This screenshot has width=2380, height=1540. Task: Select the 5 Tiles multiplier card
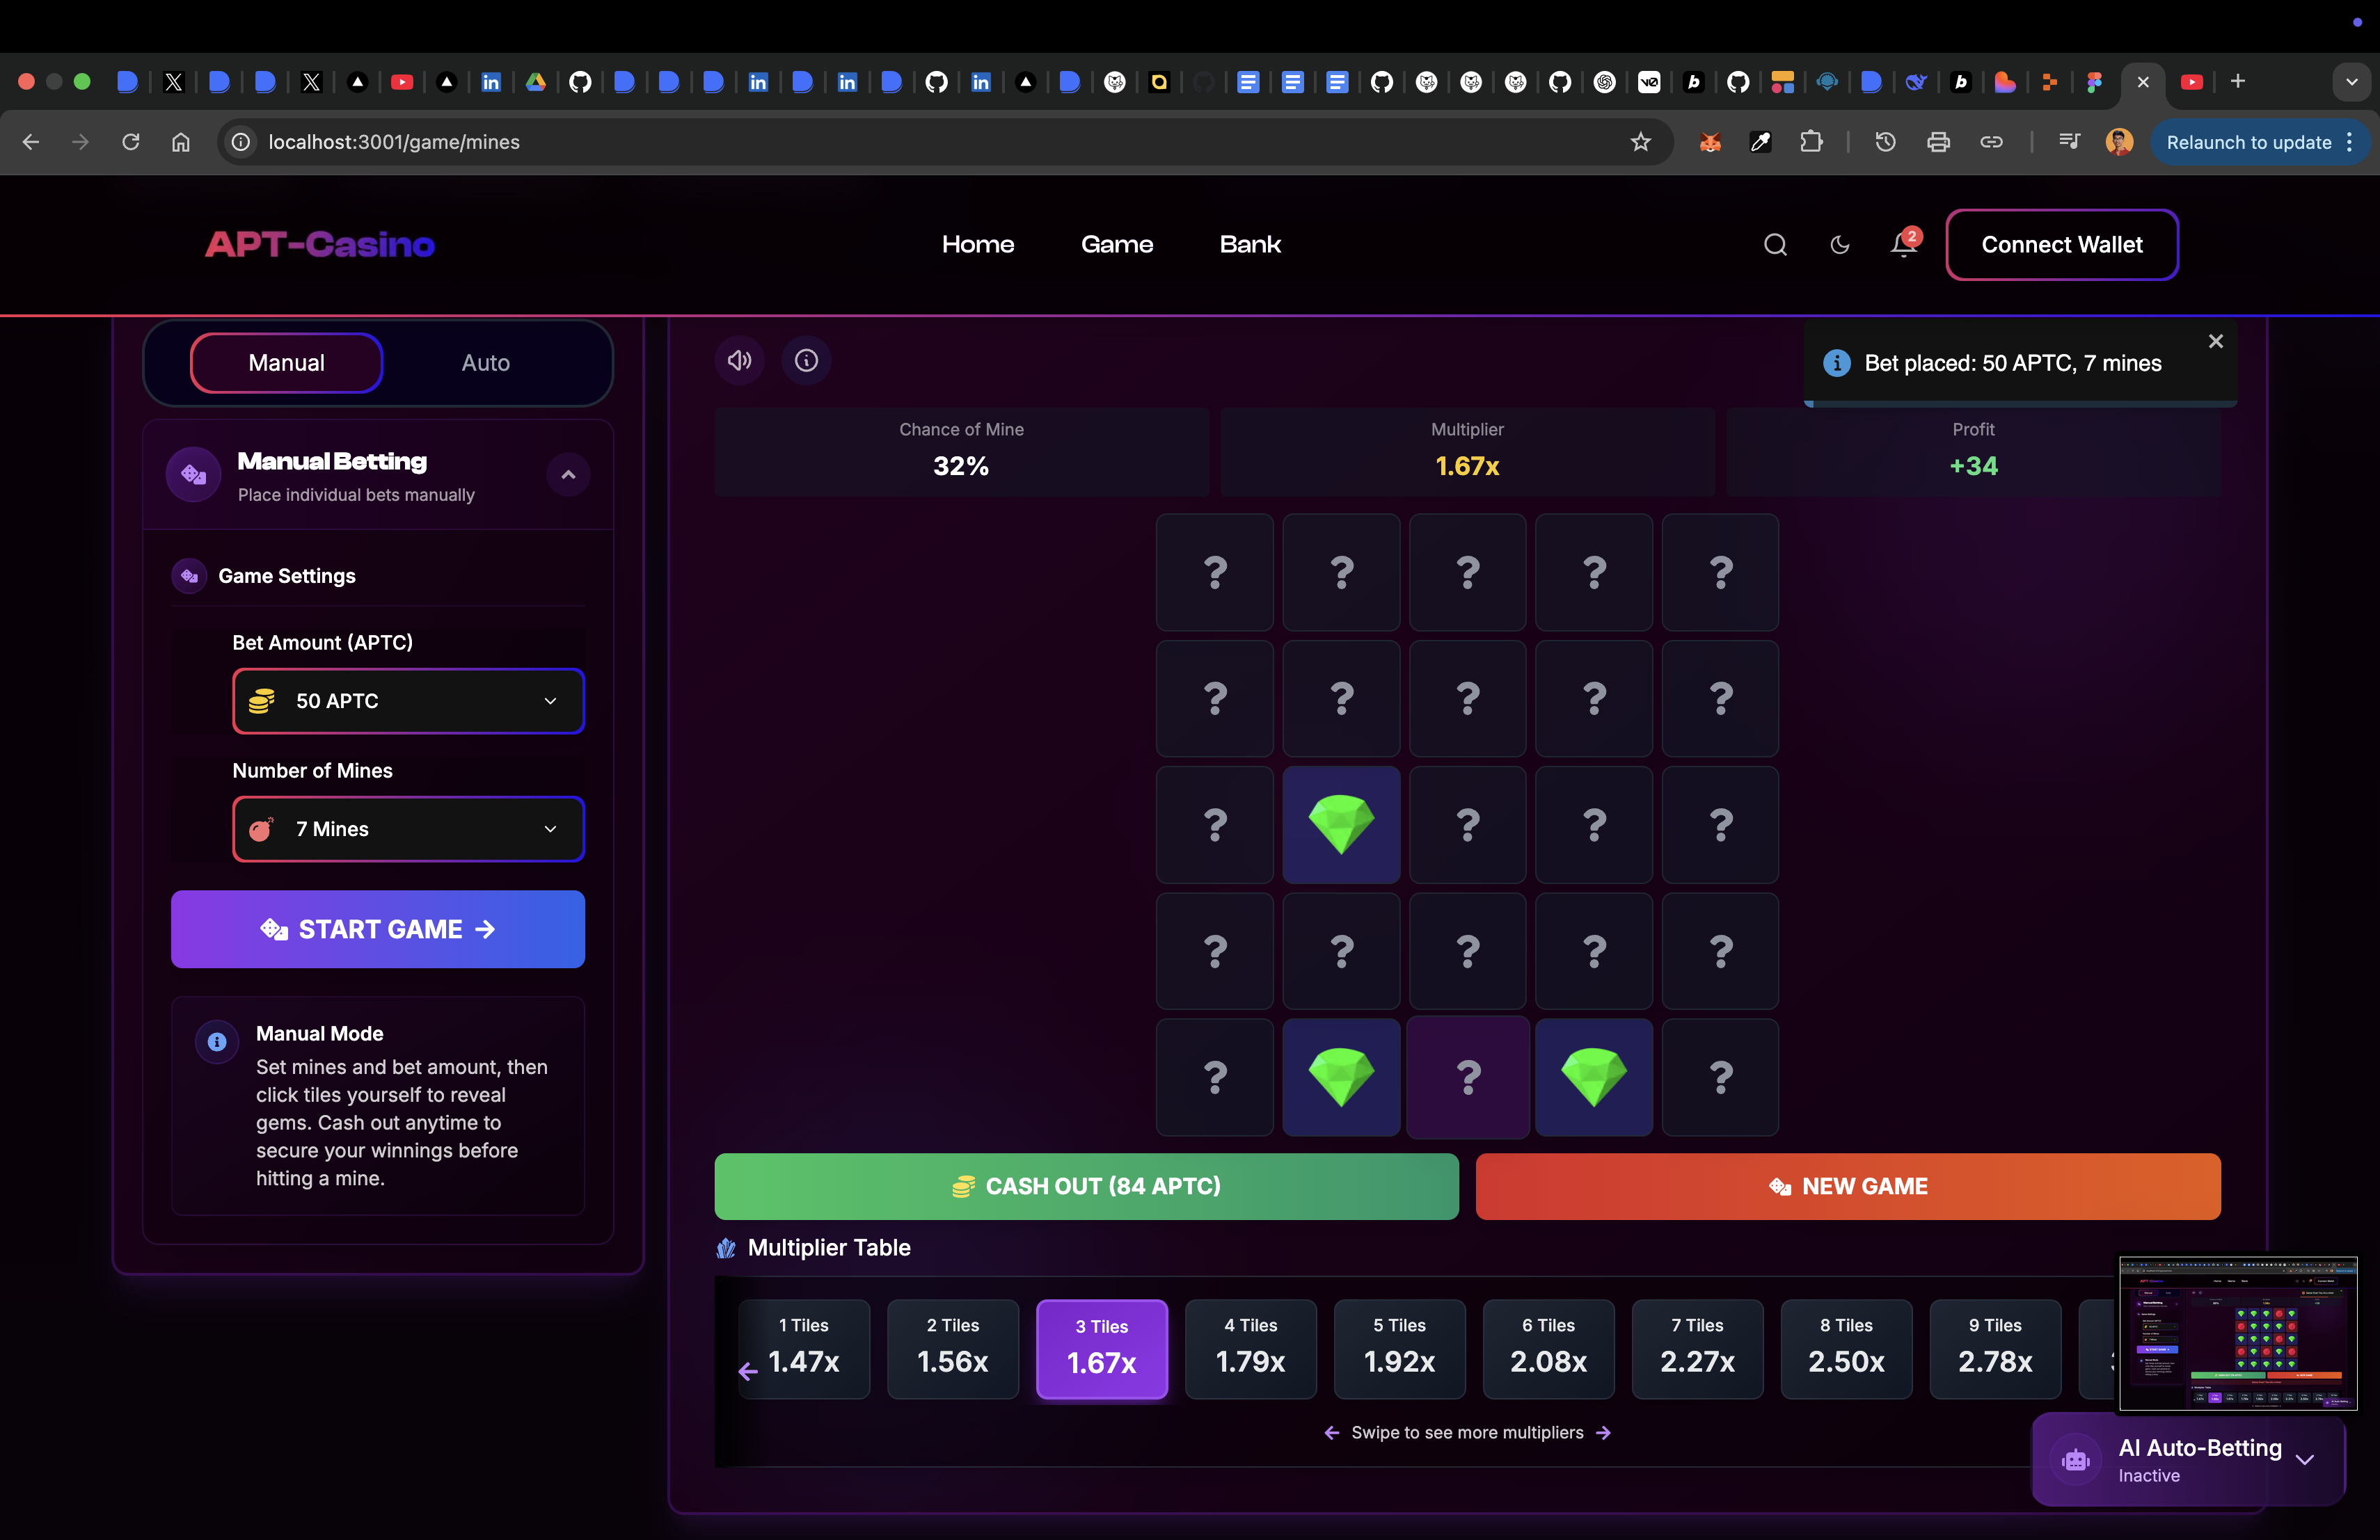click(x=1399, y=1347)
